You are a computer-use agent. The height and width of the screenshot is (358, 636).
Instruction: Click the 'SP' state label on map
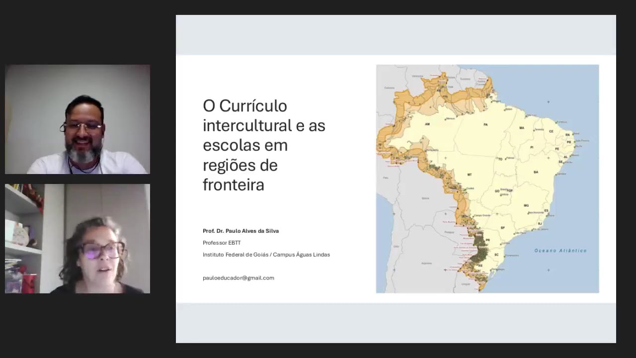(503, 228)
